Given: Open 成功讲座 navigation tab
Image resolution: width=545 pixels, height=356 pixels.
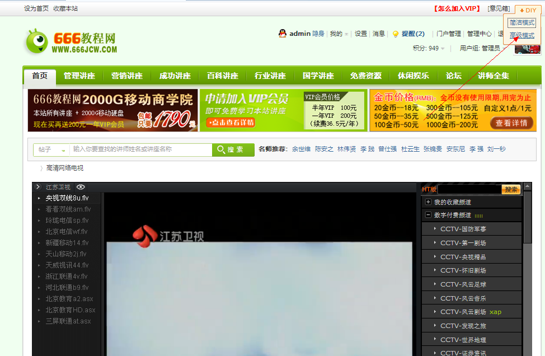Looking at the screenshot, I should tap(175, 76).
